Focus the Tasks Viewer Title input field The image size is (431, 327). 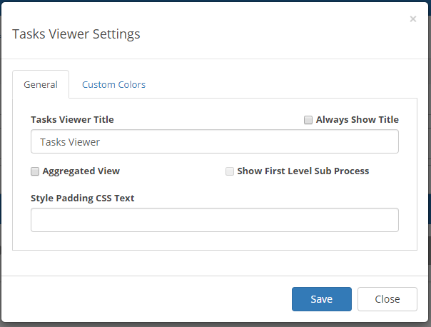(x=215, y=141)
